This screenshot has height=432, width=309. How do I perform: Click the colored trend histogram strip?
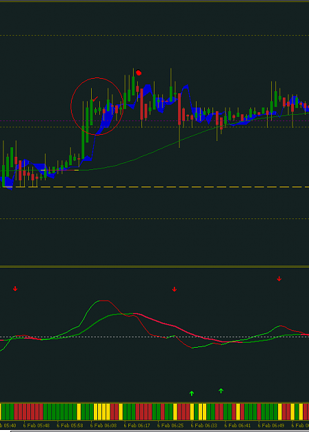(154, 412)
